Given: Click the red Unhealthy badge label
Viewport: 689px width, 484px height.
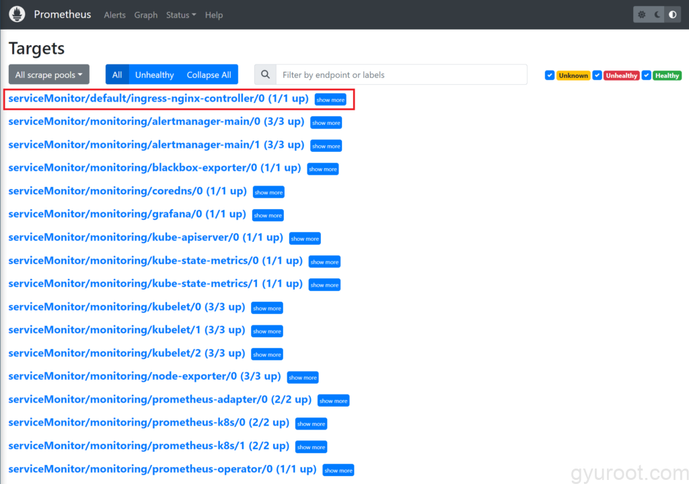Looking at the screenshot, I should [x=621, y=75].
